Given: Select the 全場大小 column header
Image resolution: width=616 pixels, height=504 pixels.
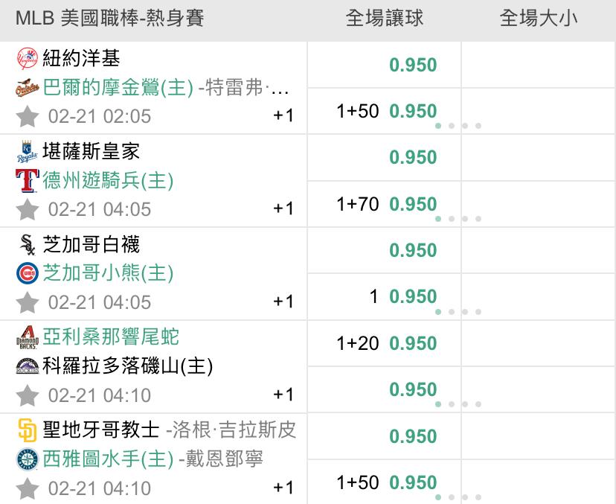Looking at the screenshot, I should point(538,19).
